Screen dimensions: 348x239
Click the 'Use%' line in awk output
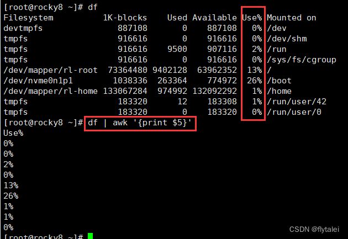click(13, 133)
